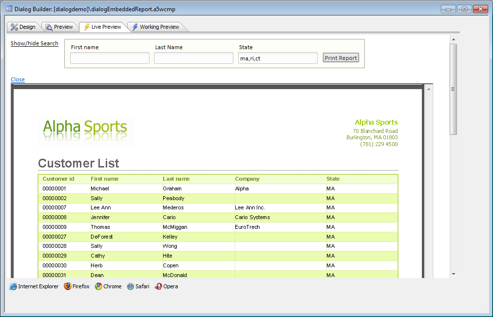This screenshot has height=317, width=493.
Task: Click customer id 00000029
Action: [x=55, y=256]
